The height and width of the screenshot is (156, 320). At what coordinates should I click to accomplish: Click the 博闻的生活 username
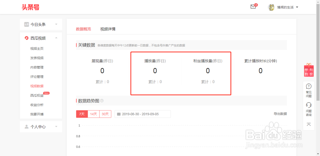coord(285,7)
